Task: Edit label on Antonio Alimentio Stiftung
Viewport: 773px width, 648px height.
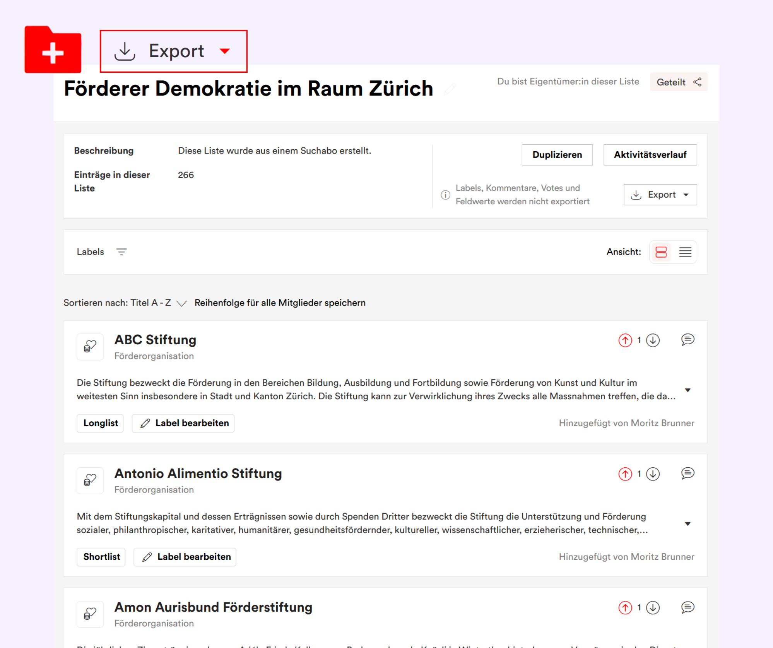Action: point(185,557)
